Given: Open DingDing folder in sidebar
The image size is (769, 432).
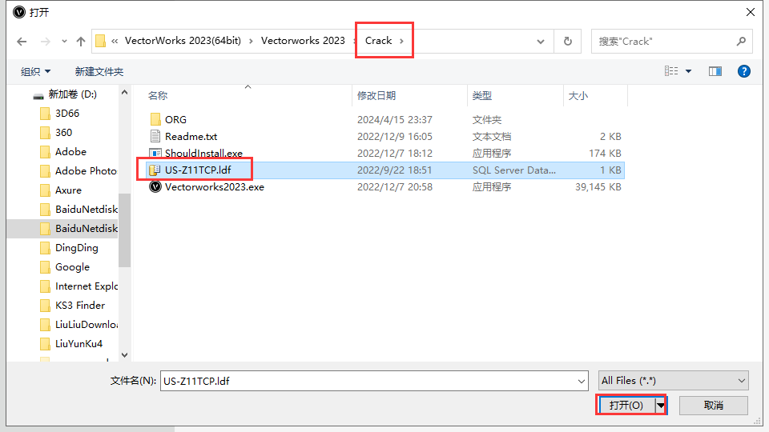Looking at the screenshot, I should 77,248.
